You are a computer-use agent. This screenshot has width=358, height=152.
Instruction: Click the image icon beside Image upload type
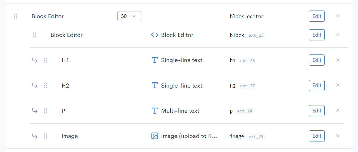pos(155,136)
